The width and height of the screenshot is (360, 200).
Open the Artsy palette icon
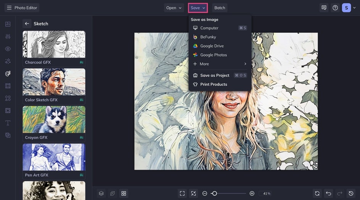tap(8, 73)
